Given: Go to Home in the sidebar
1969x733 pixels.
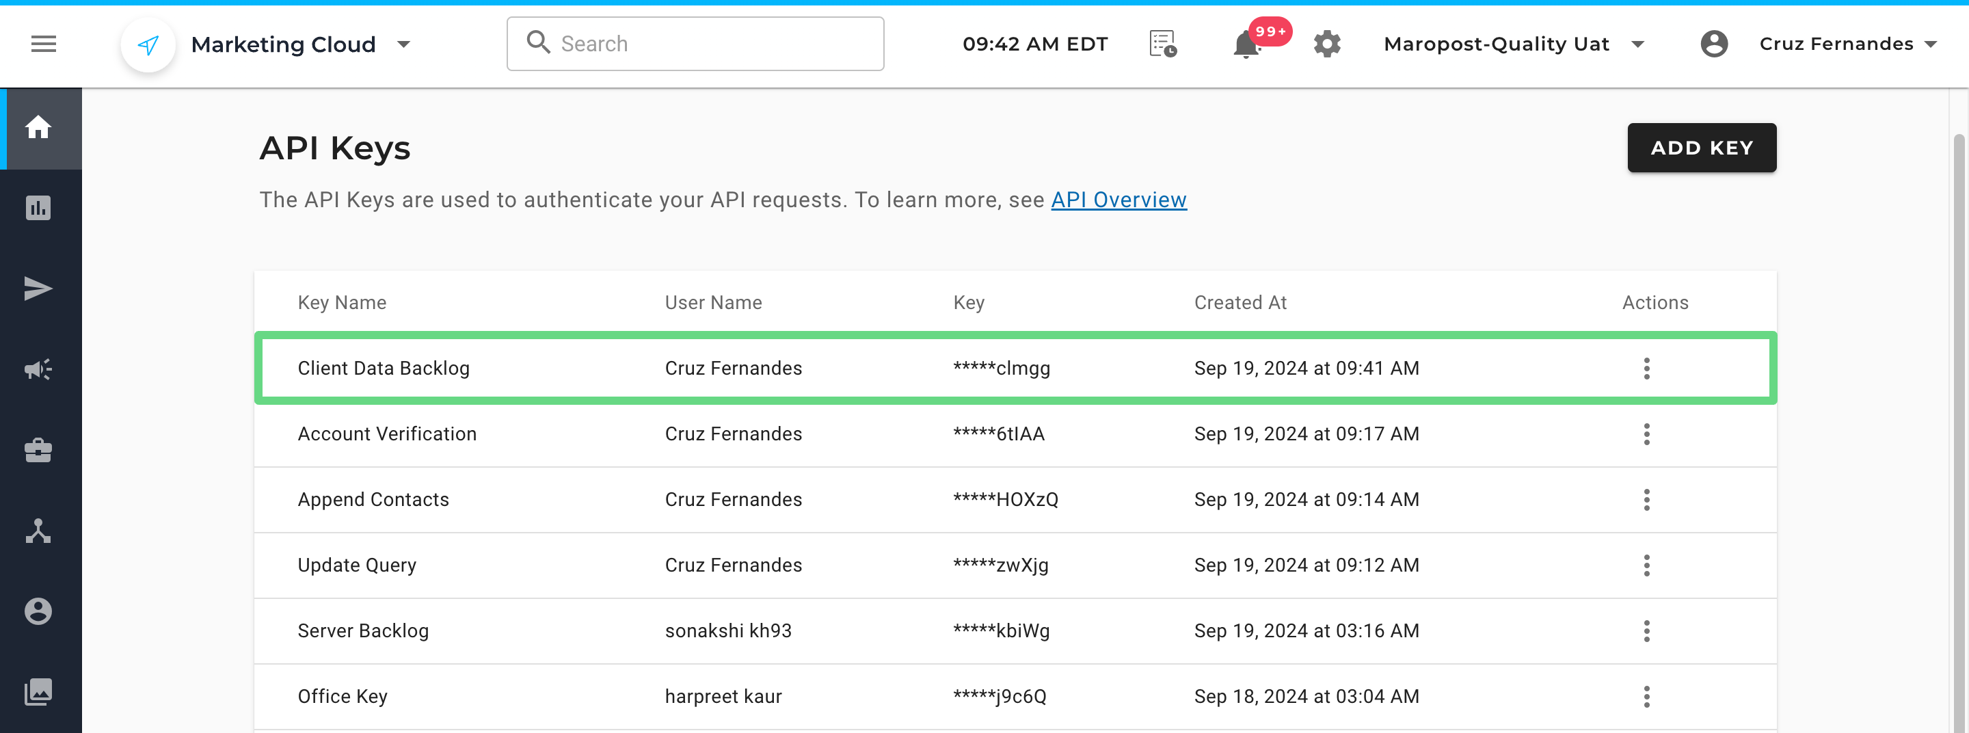Looking at the screenshot, I should 38,128.
